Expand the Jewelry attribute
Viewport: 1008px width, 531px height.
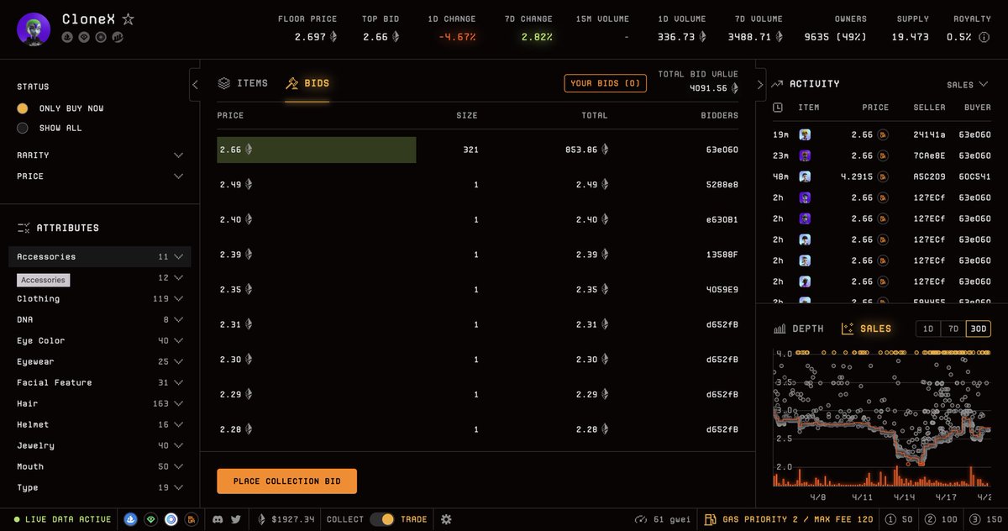click(x=100, y=446)
